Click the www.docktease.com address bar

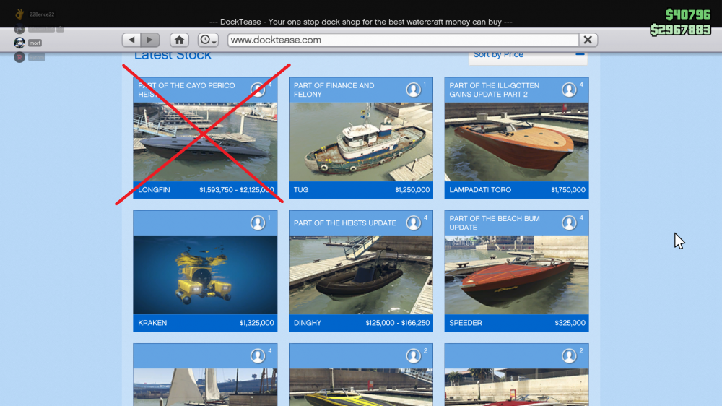403,40
